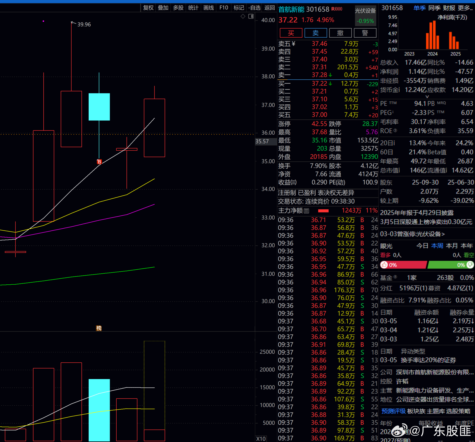The image size is (475, 442).
Task: Open the 标记 mark menu
Action: coord(239,8)
